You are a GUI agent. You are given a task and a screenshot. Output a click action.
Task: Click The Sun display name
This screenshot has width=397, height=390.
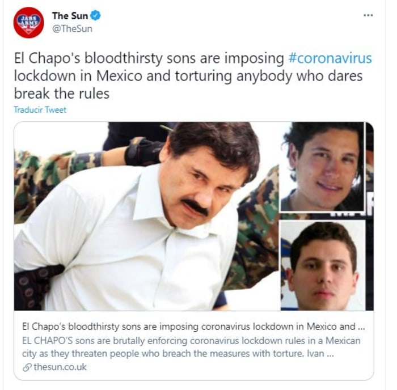[x=70, y=16]
